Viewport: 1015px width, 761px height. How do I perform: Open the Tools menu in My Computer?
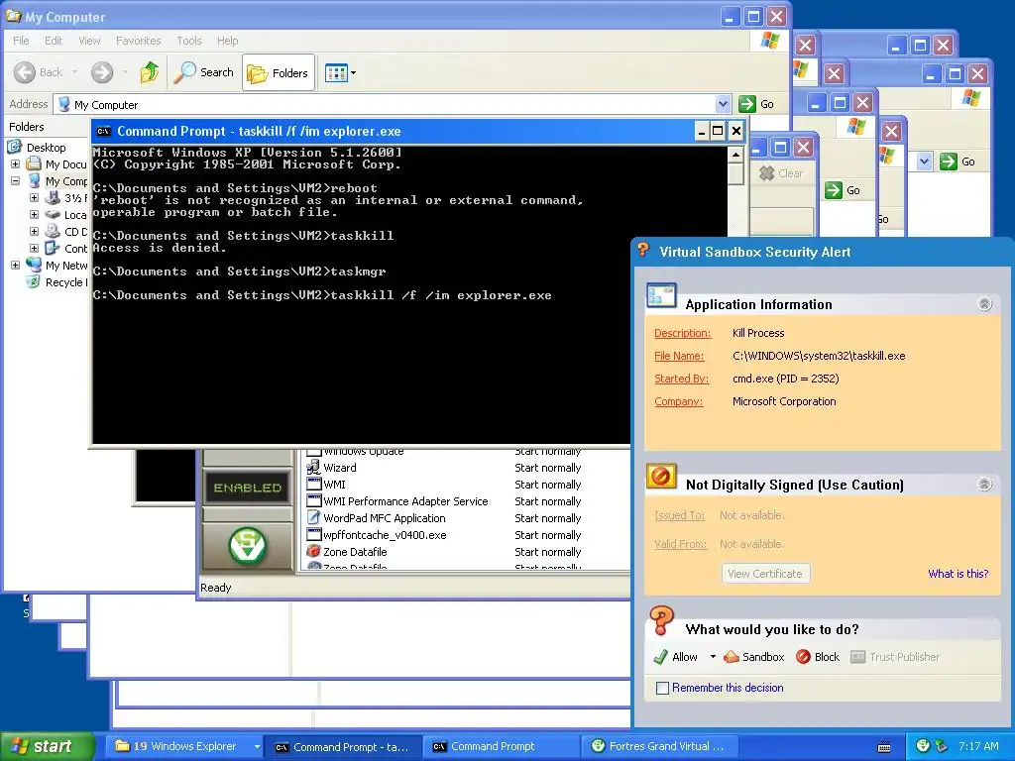[x=189, y=41]
